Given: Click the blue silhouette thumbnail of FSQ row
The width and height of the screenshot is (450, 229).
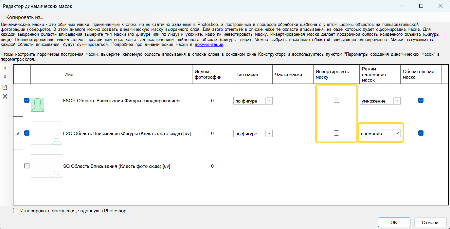Looking at the screenshot, I should click(x=56, y=141).
